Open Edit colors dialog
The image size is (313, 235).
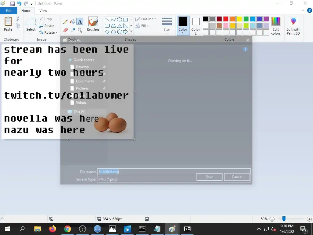click(276, 26)
